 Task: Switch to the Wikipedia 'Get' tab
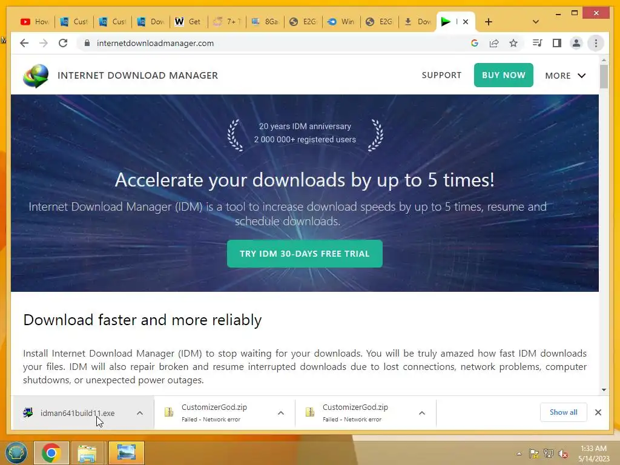[x=188, y=22]
